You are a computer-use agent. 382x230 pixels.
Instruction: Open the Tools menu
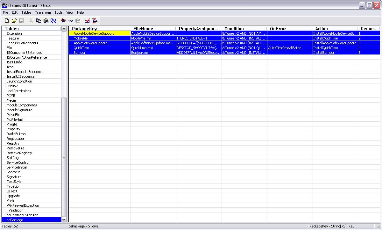coord(59,12)
